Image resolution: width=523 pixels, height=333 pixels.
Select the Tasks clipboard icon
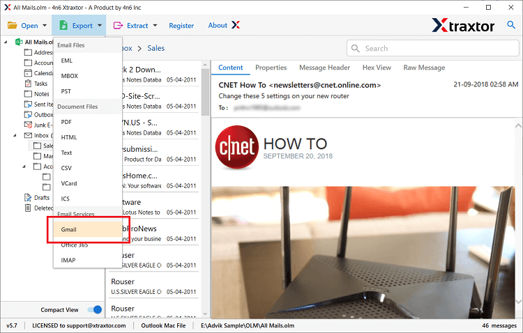click(28, 84)
